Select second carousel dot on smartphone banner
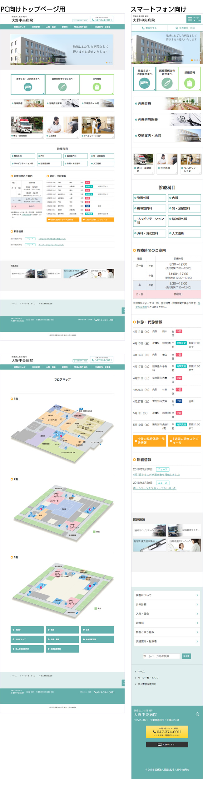 [x=195, y=60]
